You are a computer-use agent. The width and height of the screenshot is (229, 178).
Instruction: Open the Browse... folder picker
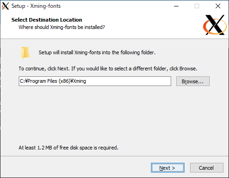(193, 81)
